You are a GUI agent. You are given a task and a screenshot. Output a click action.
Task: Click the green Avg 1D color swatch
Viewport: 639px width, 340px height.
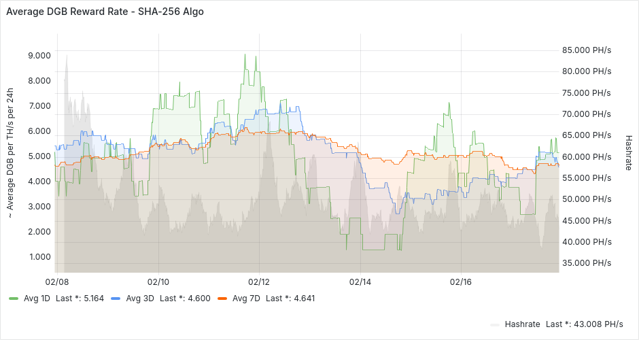(x=14, y=299)
